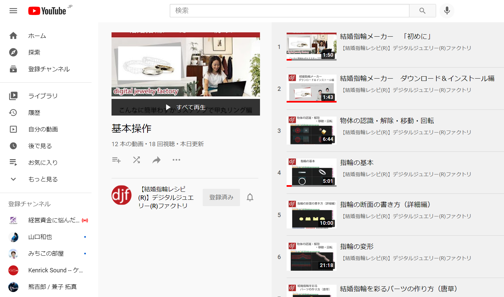This screenshot has width=504, height=297.
Task: Expand もっと見る with the chevron
Action: point(13,179)
